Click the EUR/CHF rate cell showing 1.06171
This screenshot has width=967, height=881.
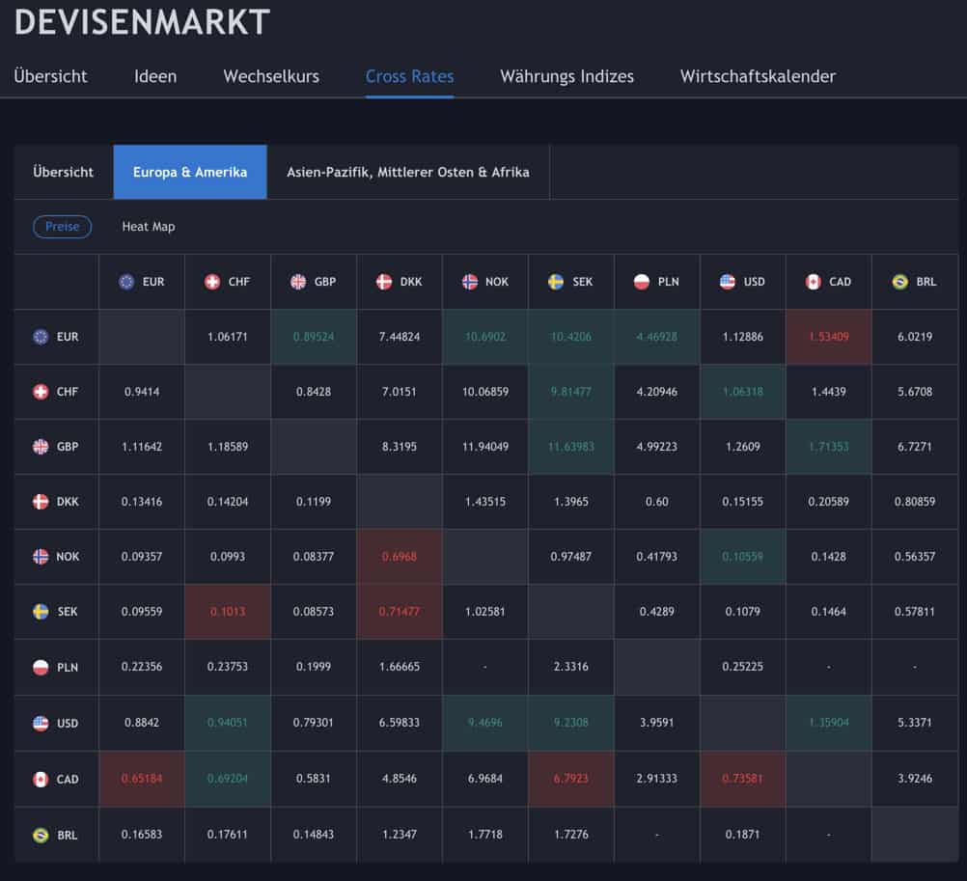tap(227, 336)
